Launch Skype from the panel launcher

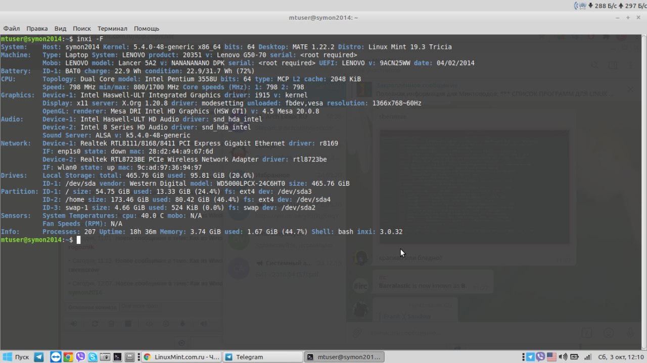[93, 357]
